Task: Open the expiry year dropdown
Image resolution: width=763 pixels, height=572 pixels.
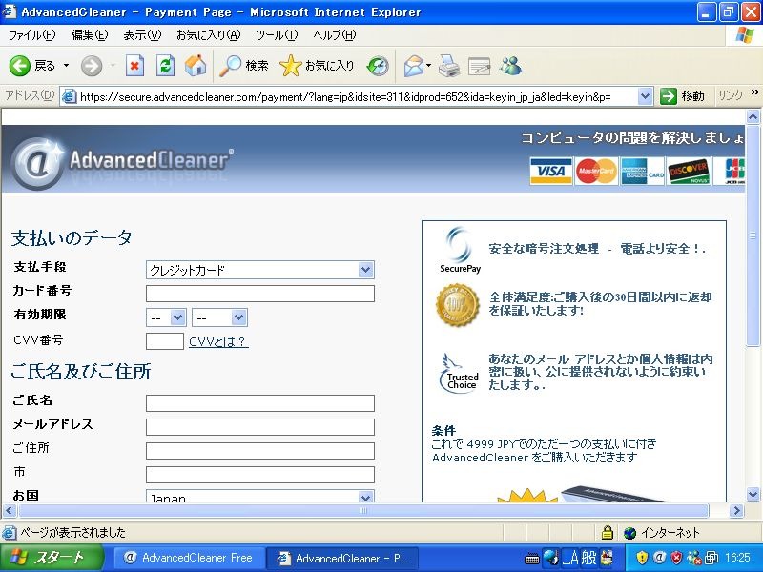Action: [219, 317]
